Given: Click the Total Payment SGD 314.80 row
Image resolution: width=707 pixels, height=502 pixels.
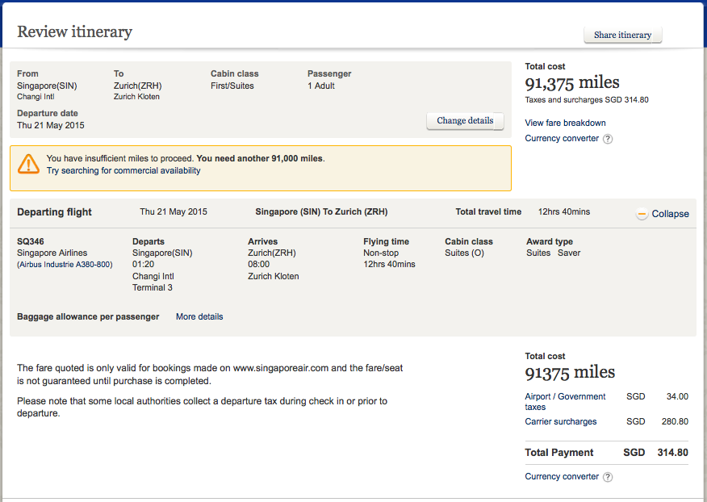Looking at the screenshot, I should click(606, 453).
